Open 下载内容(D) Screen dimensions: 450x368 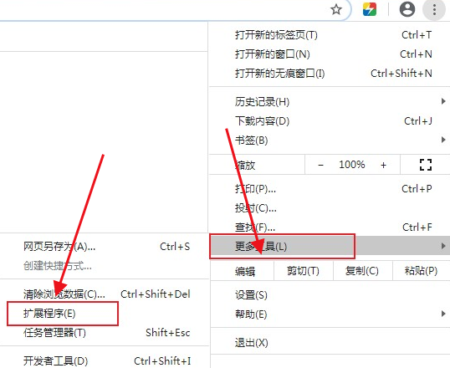(330, 121)
